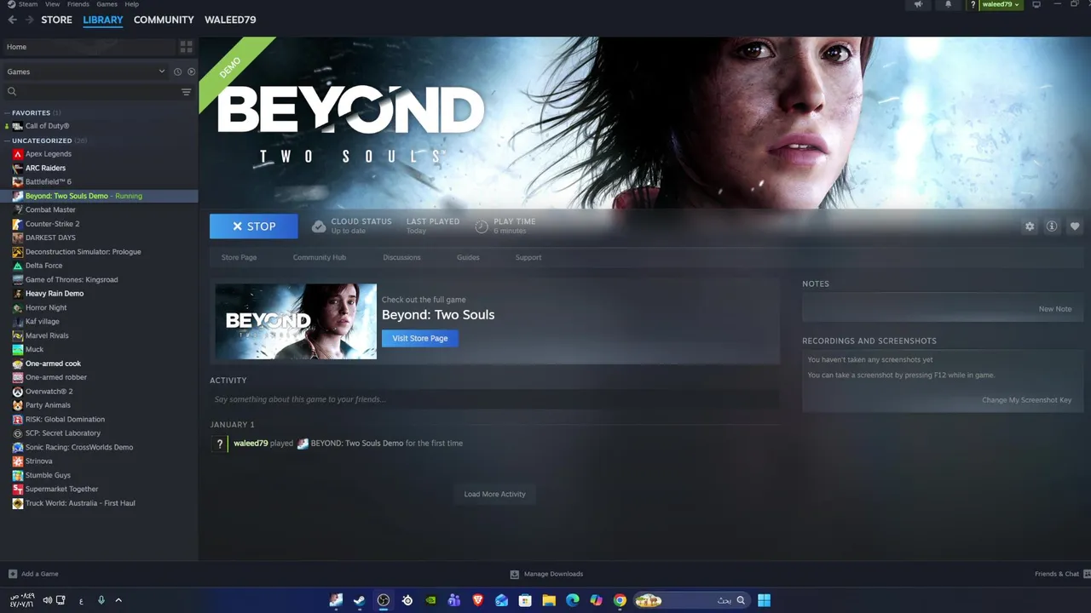Screen dimensions: 1091x613
Task: Open the game's Store Page link
Action: point(239,257)
